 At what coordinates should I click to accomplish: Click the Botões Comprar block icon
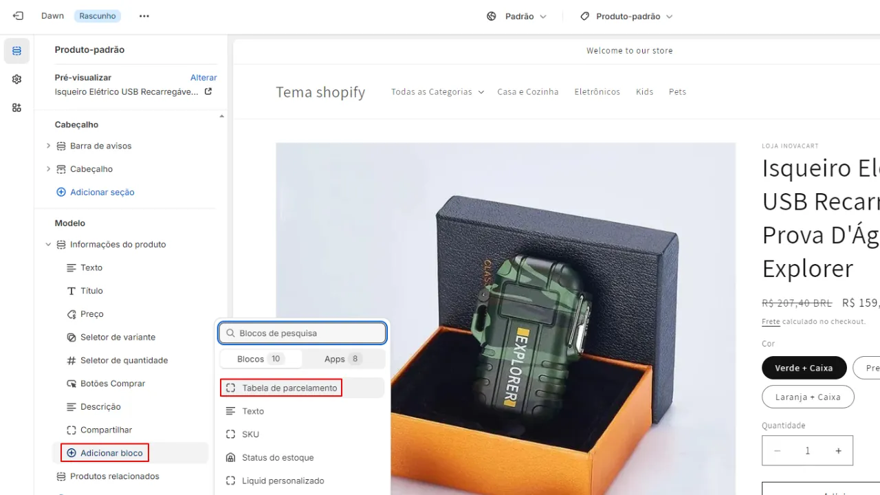(x=71, y=384)
